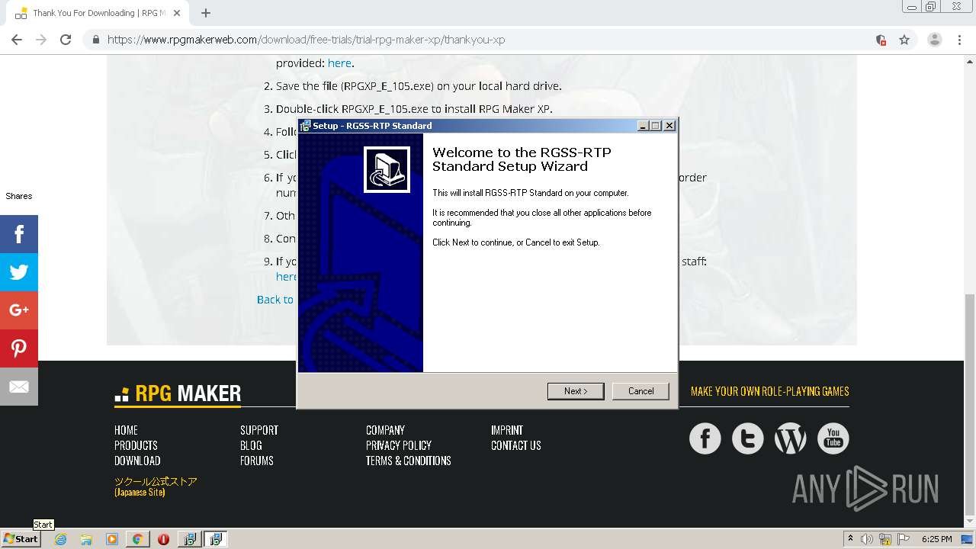The width and height of the screenshot is (976, 549).
Task: Open PRODUCTS footer link
Action: tap(136, 445)
